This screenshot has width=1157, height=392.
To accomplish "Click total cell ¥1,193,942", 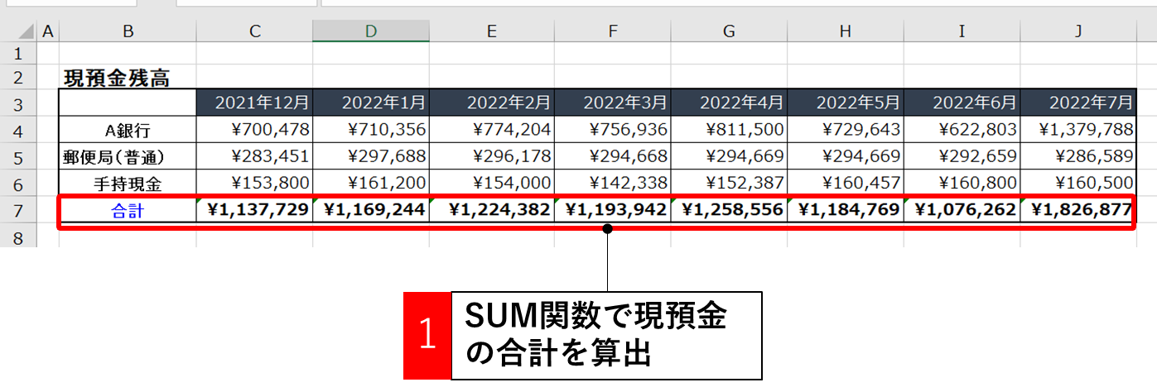I will tap(613, 210).
